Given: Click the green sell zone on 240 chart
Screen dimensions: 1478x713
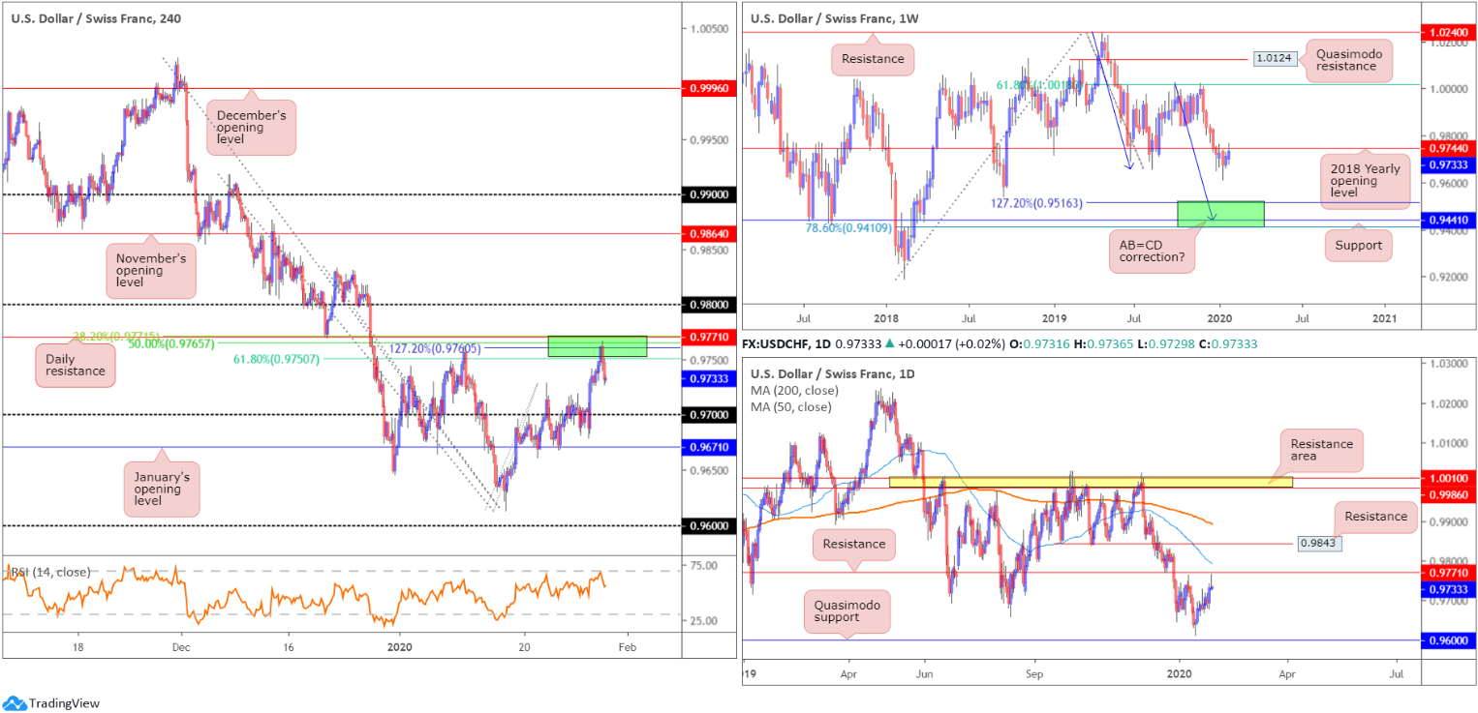Looking at the screenshot, I should (x=597, y=346).
